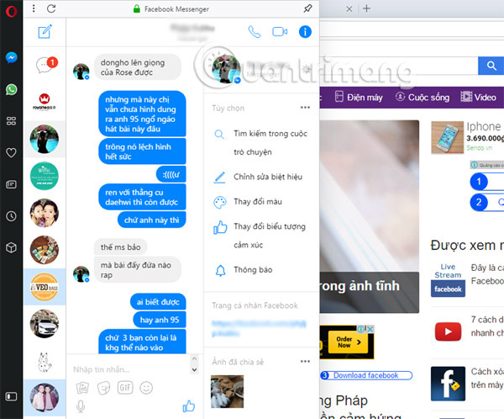Close the browser tab
504x419 pixels.
click(x=349, y=9)
